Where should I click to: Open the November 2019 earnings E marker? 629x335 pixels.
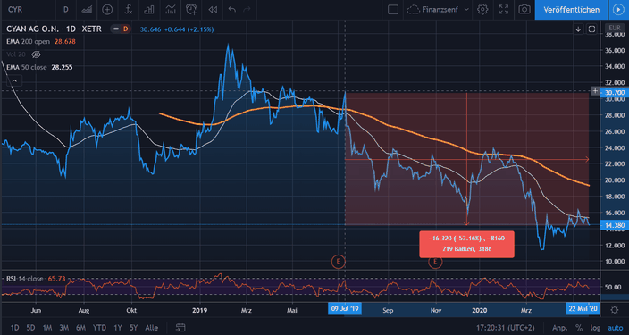pyautogui.click(x=435, y=262)
